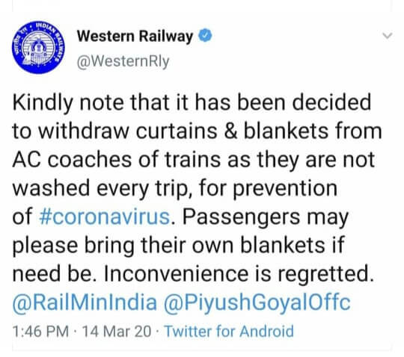Click the locomotive emblem inside the logo
The height and width of the screenshot is (357, 404).
click(38, 49)
